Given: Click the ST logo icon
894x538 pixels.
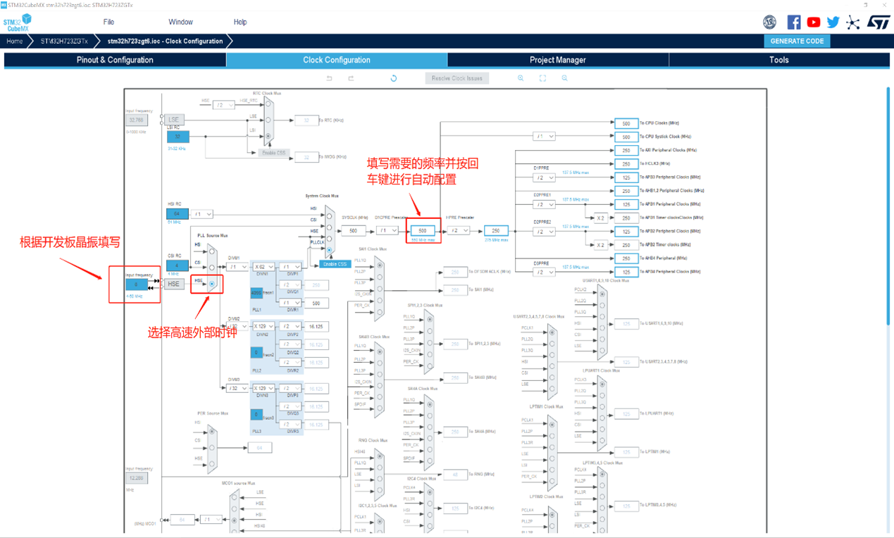Looking at the screenshot, I should coord(878,23).
